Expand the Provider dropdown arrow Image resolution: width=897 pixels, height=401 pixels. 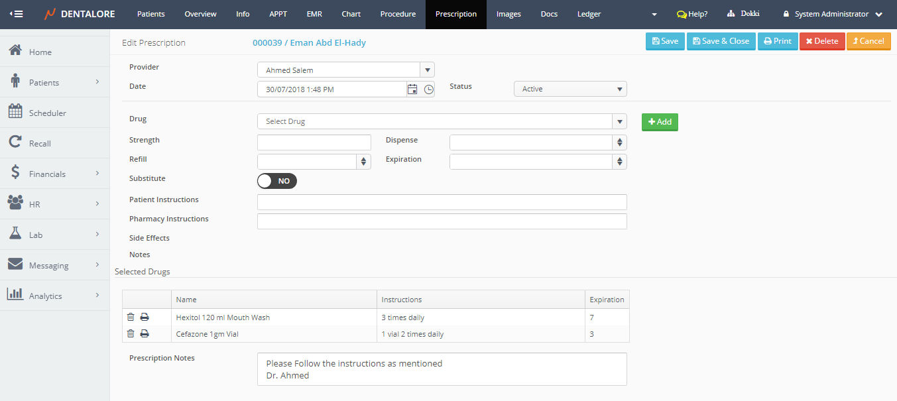[x=428, y=70]
